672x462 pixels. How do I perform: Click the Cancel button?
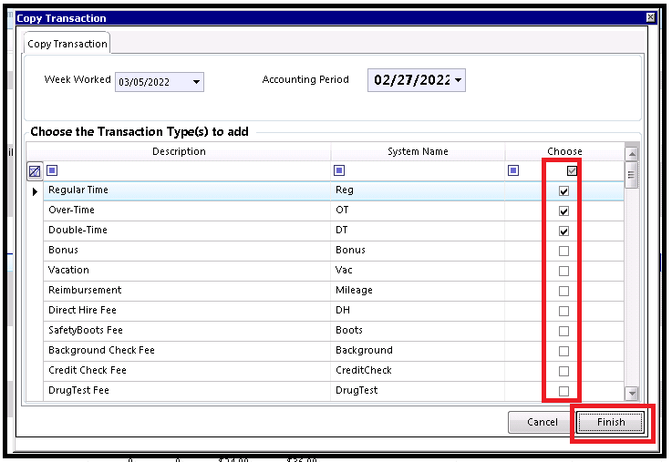pyautogui.click(x=542, y=422)
